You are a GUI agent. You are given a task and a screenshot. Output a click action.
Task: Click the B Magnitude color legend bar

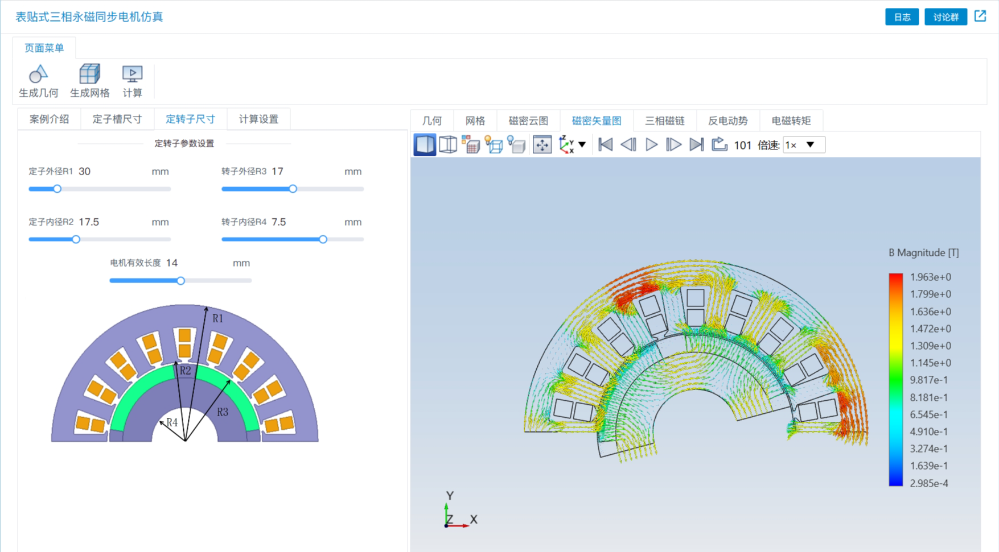pos(895,380)
